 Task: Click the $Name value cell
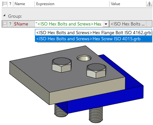(x=128, y=24)
